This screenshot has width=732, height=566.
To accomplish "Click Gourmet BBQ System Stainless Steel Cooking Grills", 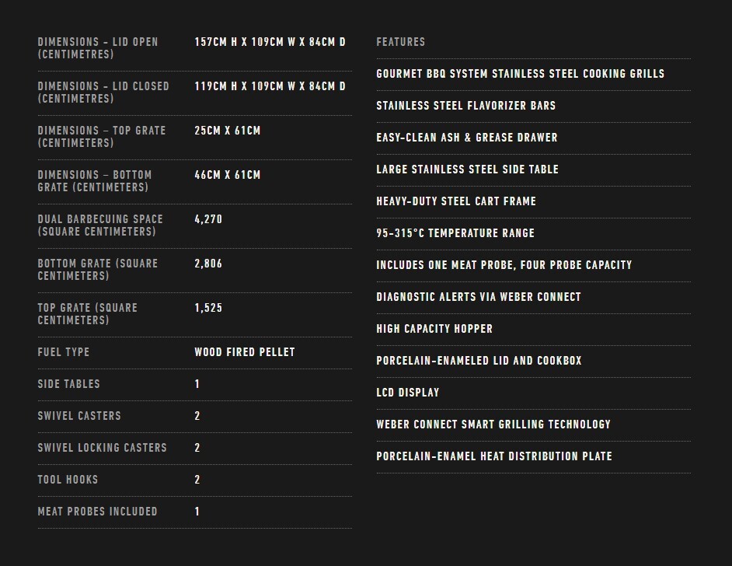I will pyautogui.click(x=520, y=74).
